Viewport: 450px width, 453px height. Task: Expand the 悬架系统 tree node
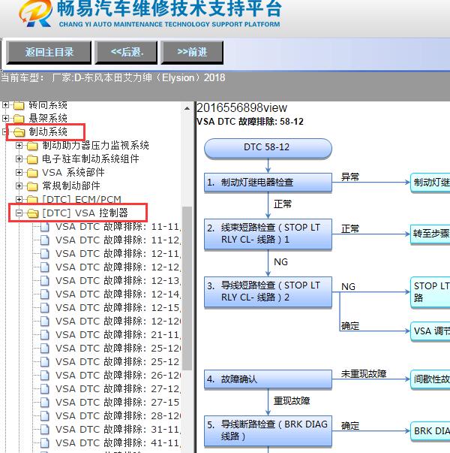[5, 118]
